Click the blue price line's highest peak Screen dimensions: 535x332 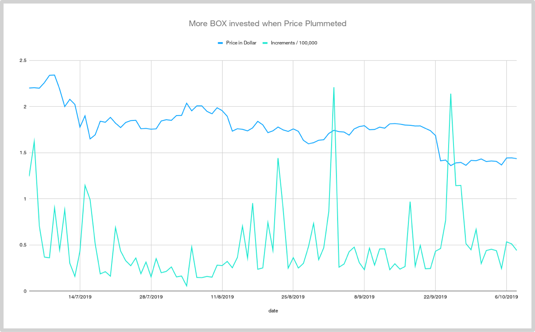click(54, 75)
